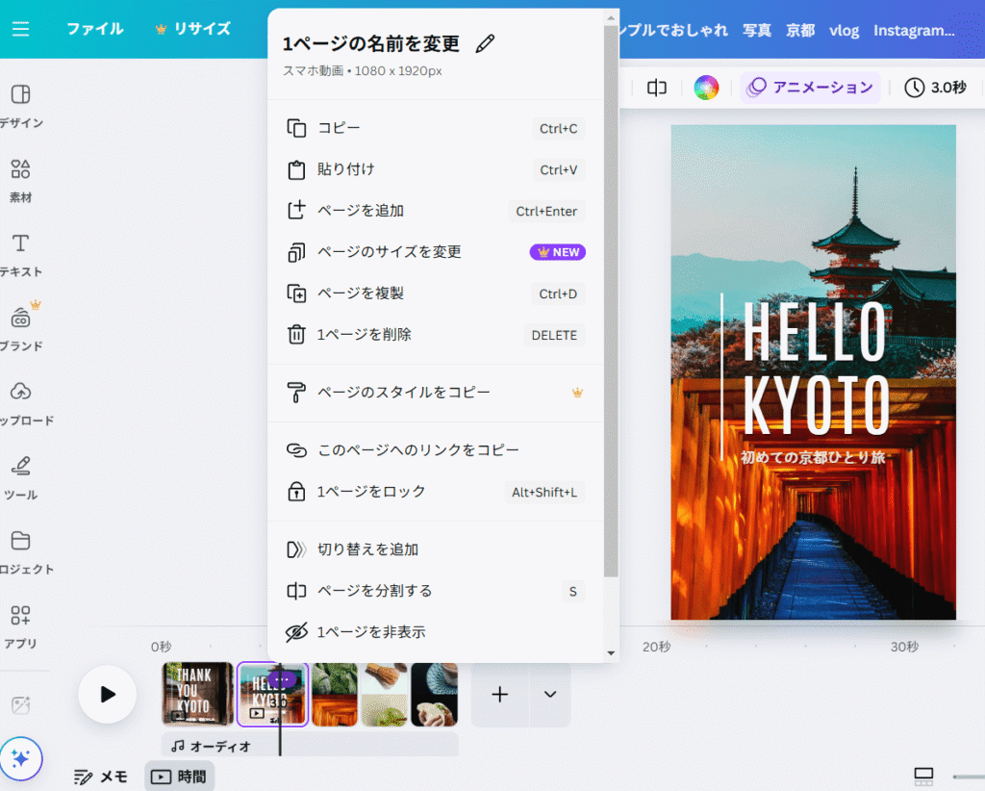Choose ページを追加 menu entry
This screenshot has height=791, width=985.
coord(436,211)
